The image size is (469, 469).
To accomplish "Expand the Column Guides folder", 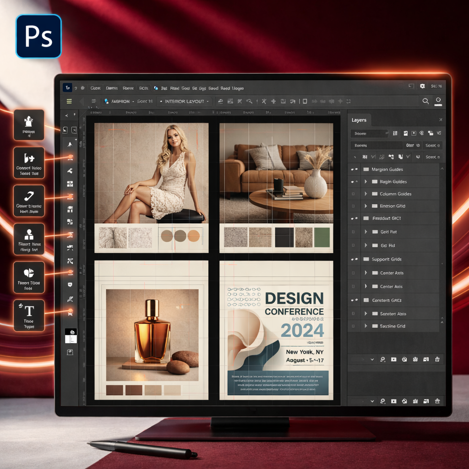I will 365,194.
